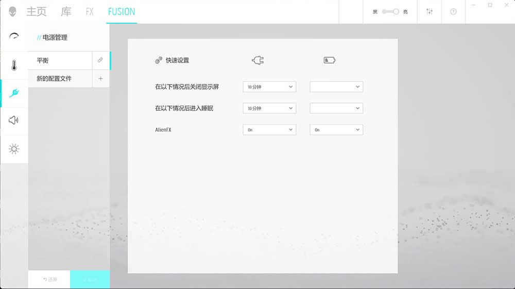
Task: Open plugged-in 关闭显示屏 dropdown showing 10分钟
Action: coord(269,87)
